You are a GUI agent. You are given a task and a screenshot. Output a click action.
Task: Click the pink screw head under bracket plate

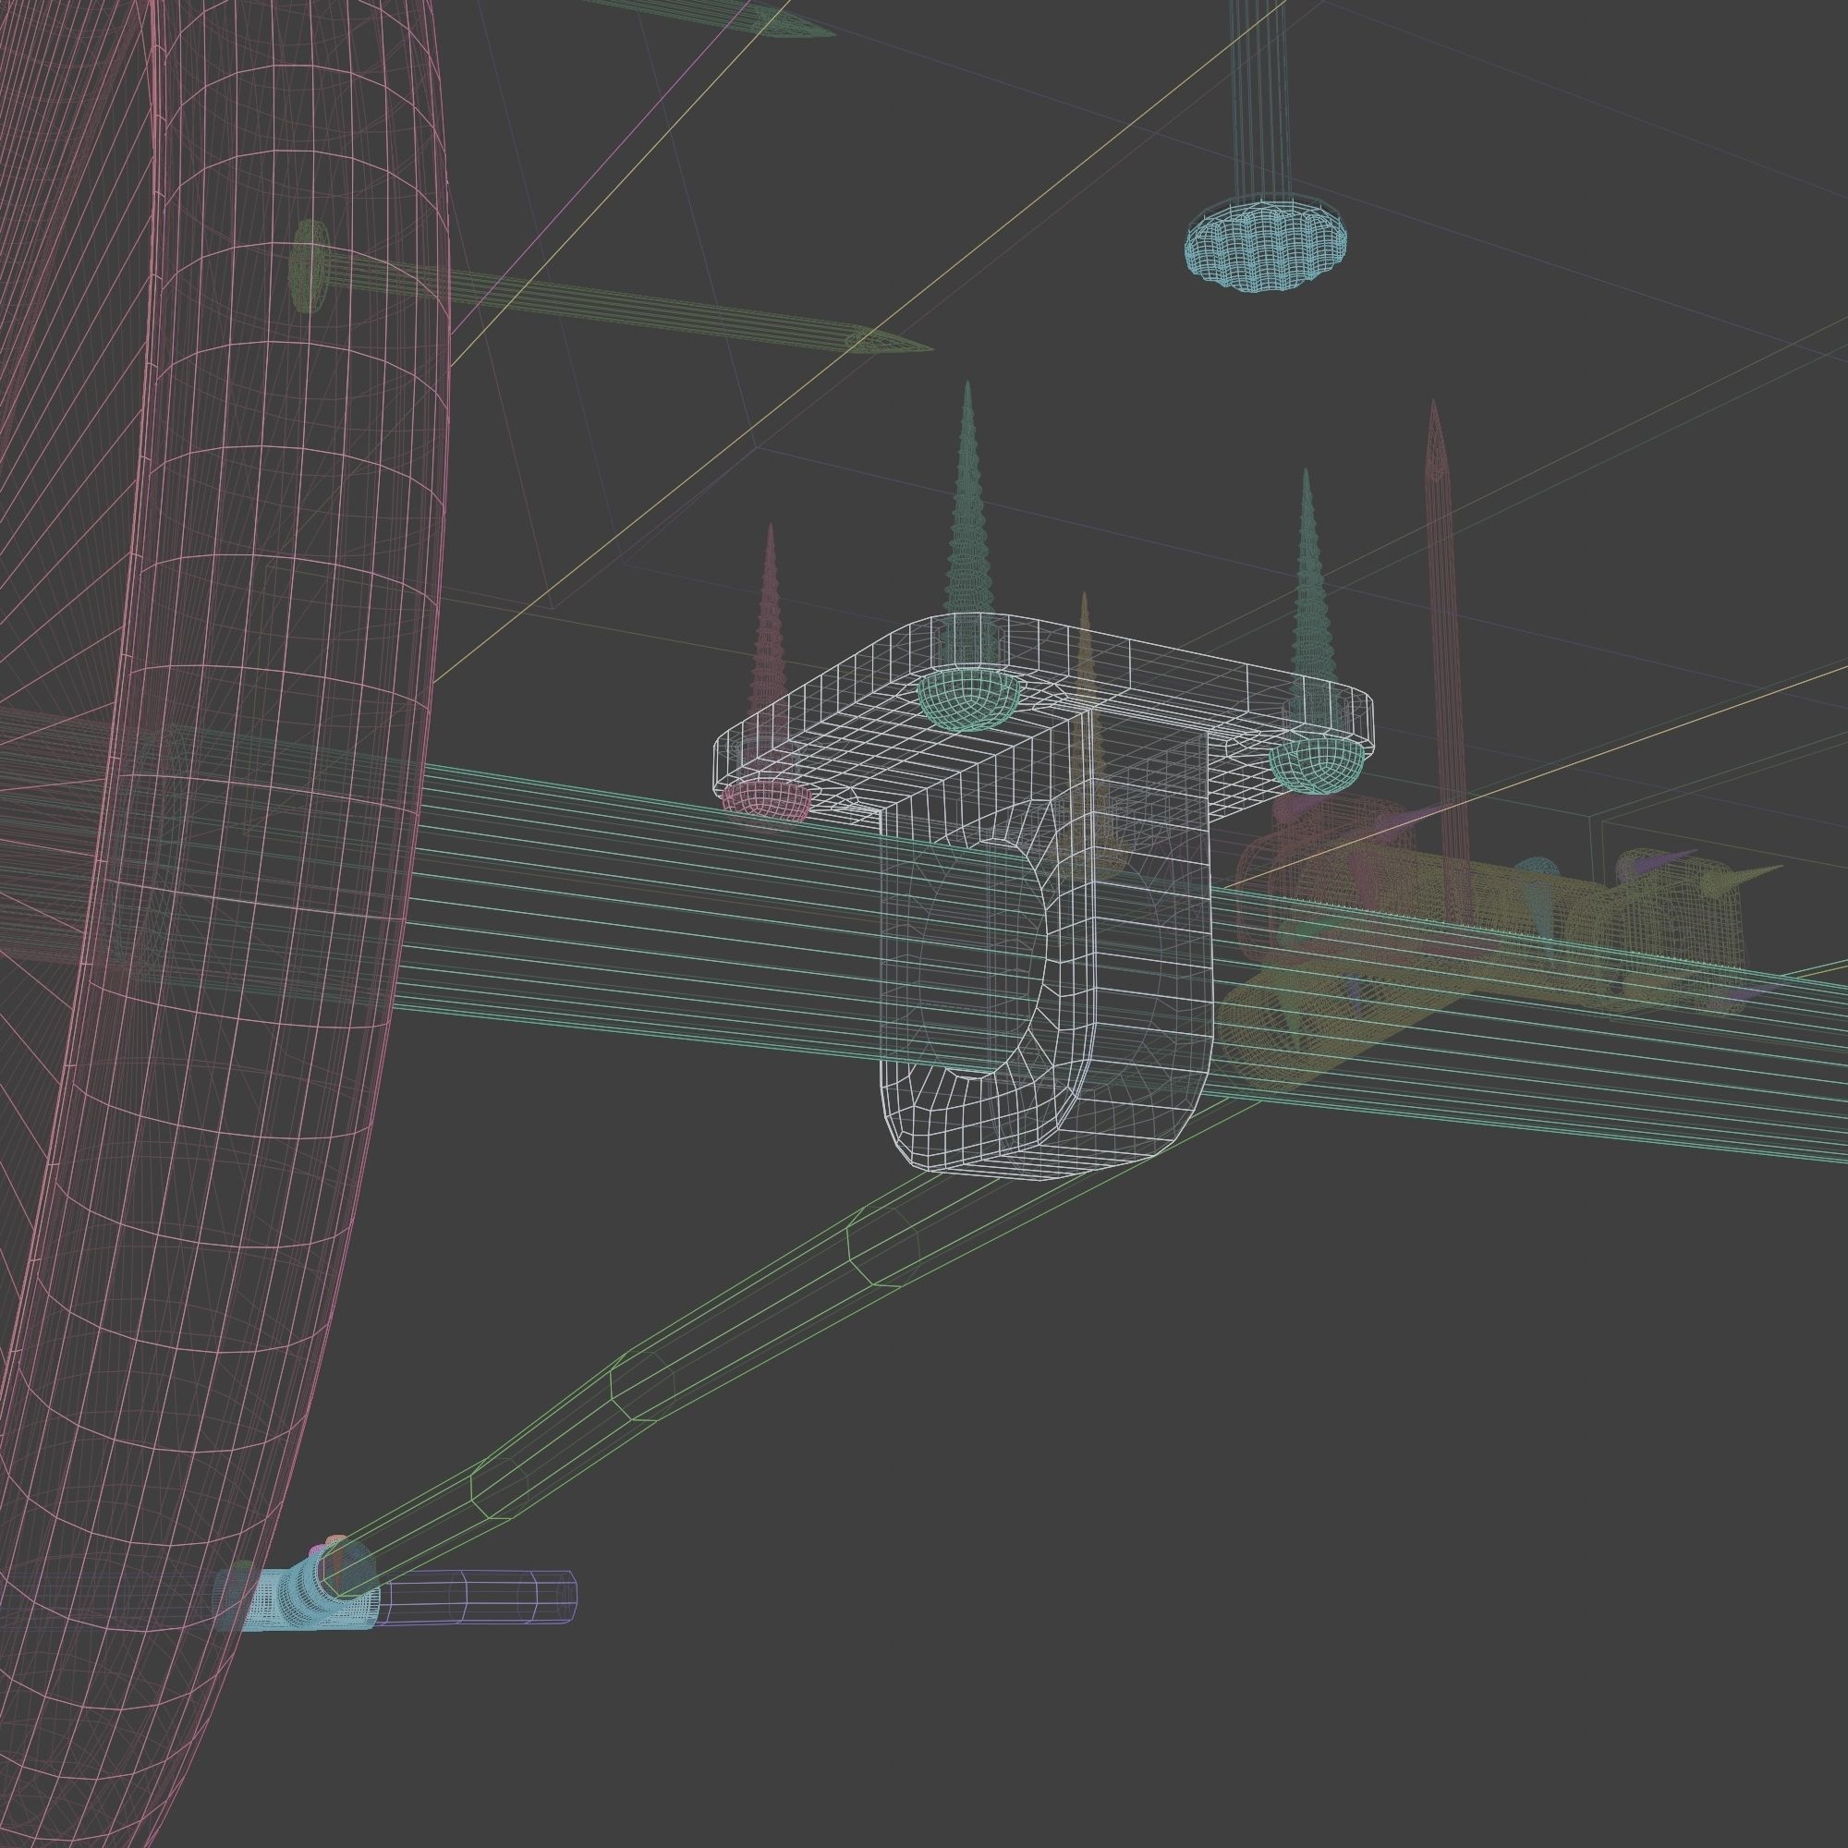[765, 799]
